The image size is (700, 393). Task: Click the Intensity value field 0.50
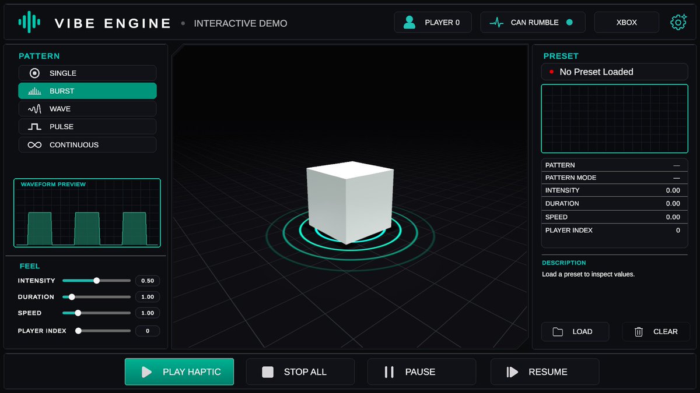point(148,281)
